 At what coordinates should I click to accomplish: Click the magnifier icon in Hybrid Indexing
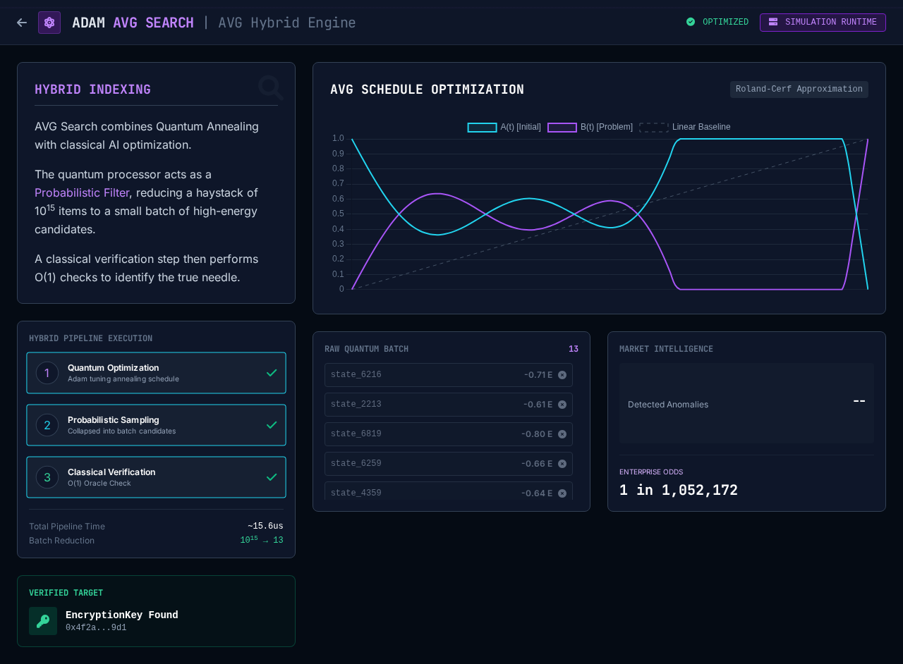coord(270,88)
